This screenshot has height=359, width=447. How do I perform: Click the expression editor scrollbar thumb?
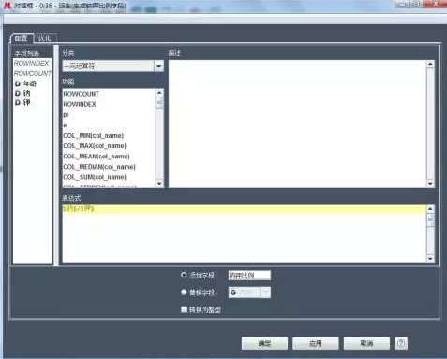[430, 220]
